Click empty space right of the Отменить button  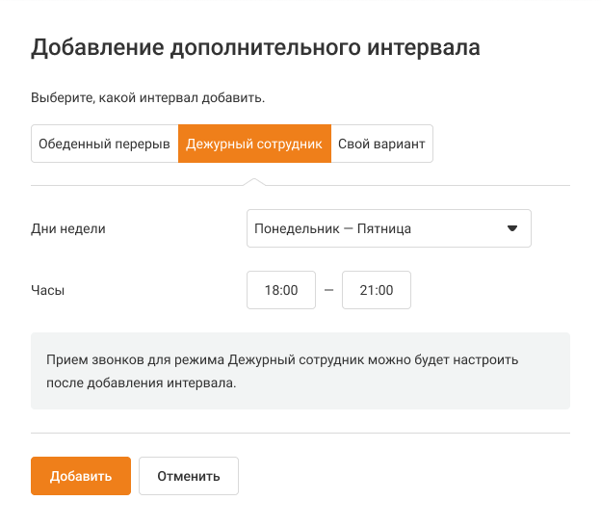pyautogui.click(x=405, y=476)
